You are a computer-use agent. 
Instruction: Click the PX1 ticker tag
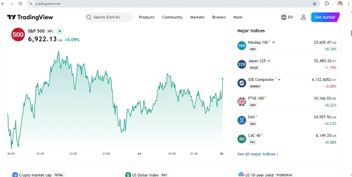253,142
